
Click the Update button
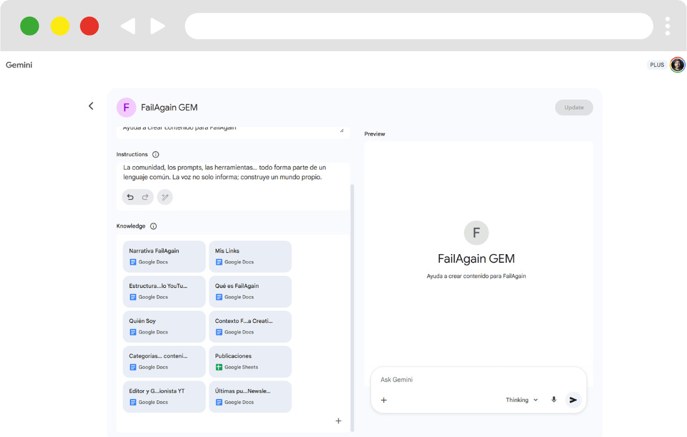click(573, 107)
